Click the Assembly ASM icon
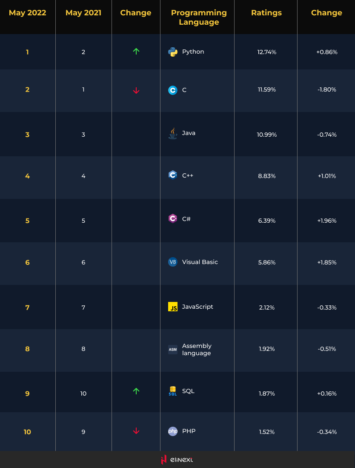Image resolution: width=355 pixels, height=468 pixels. 173,350
